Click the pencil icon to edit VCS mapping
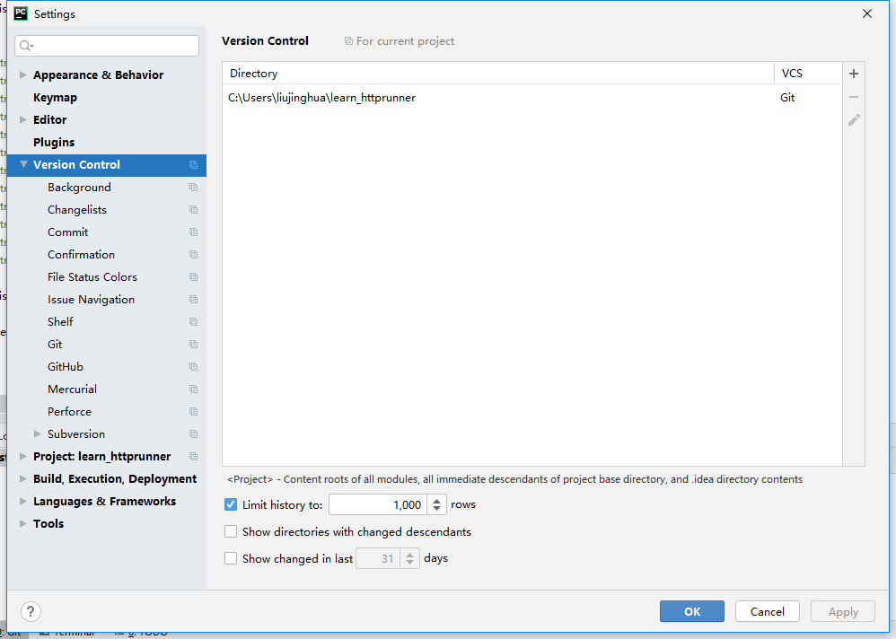Viewport: 896px width, 639px height. pos(853,119)
